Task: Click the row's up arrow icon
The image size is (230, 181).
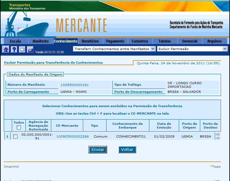Action: pyautogui.click(x=218, y=134)
